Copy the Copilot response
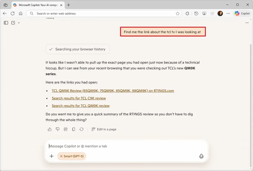253x171 pixels. (x=74, y=129)
